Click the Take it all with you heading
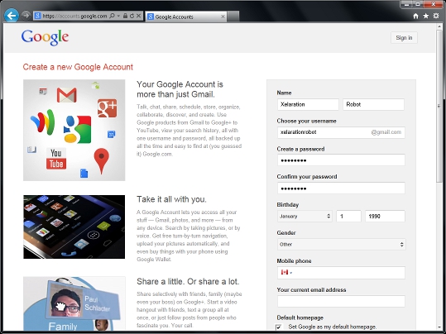Image resolution: width=446 pixels, height=334 pixels. (171, 199)
